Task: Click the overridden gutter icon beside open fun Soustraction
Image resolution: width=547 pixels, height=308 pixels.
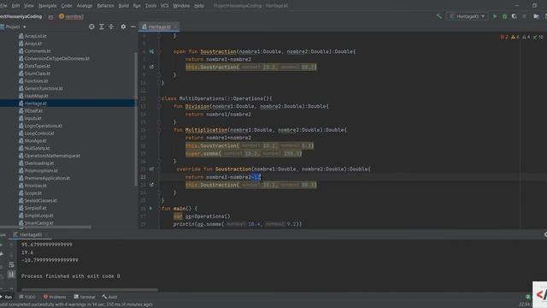Action: tap(151, 51)
